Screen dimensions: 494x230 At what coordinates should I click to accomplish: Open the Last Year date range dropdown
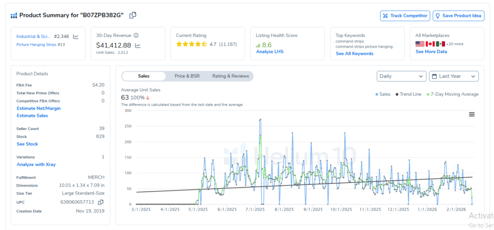[x=453, y=76]
